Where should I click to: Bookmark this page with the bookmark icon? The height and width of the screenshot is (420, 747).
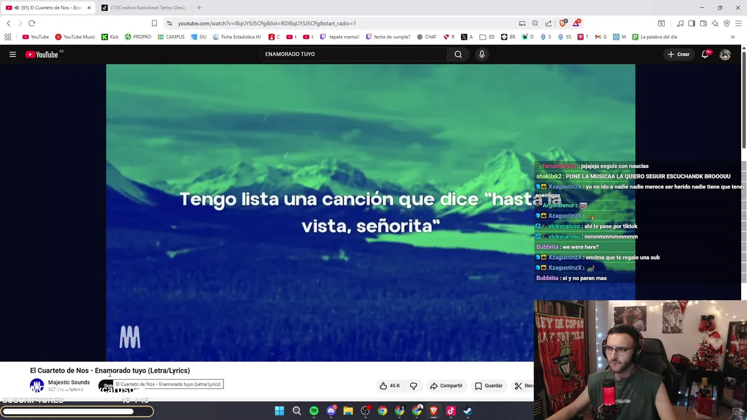[154, 23]
